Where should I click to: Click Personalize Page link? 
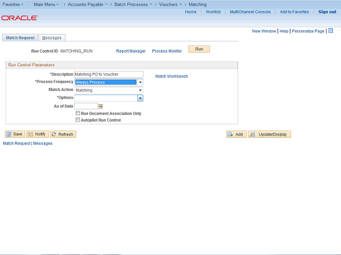point(308,31)
